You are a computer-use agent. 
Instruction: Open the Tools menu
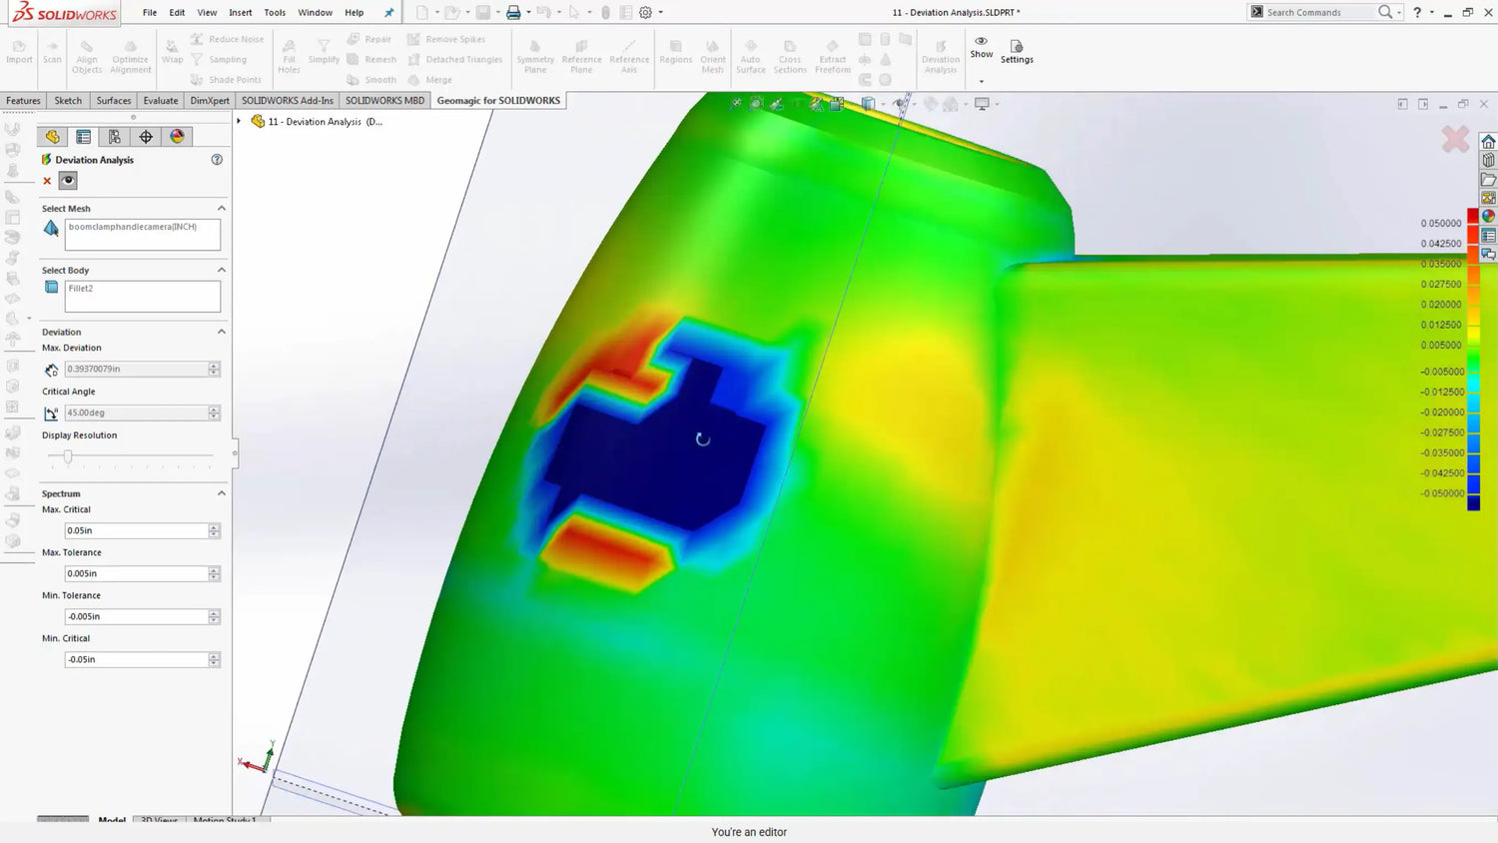pos(275,13)
